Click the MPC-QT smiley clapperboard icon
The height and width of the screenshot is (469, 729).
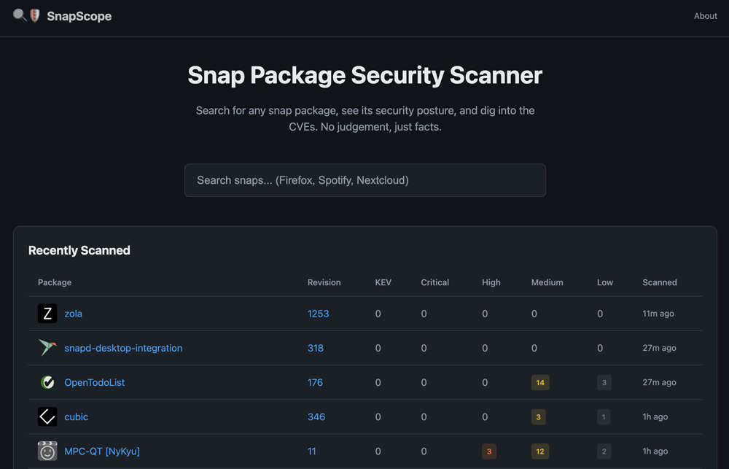[47, 451]
